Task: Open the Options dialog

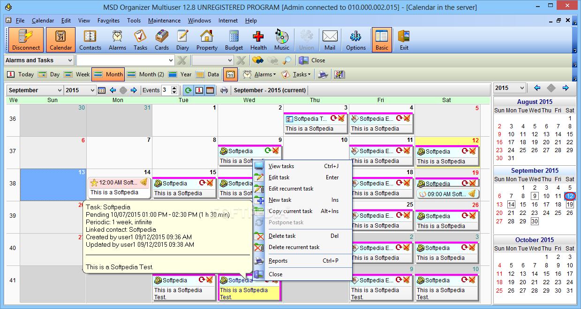Action: pos(356,40)
